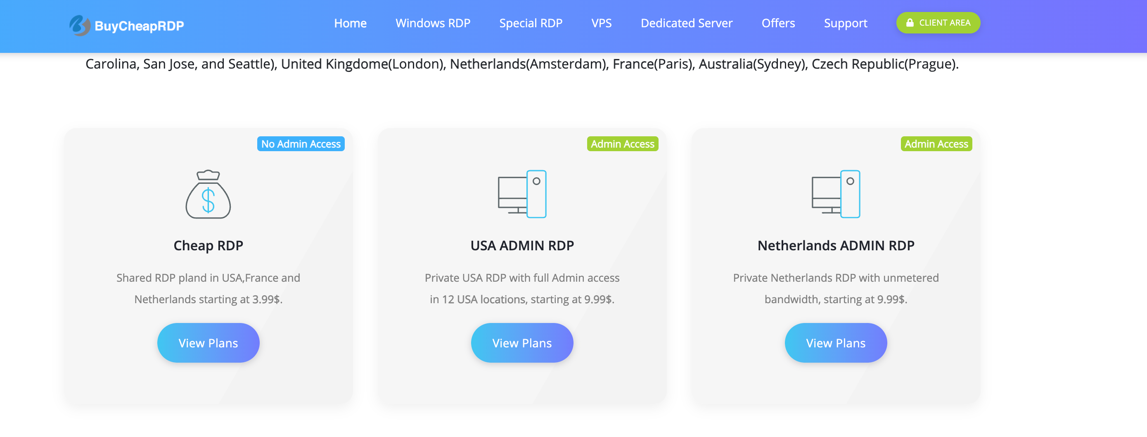The image size is (1147, 437).
Task: Click the Netherlands ADMIN RDP computer icon
Action: (835, 194)
